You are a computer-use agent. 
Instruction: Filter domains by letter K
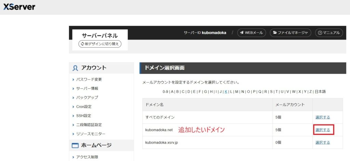click(226, 91)
